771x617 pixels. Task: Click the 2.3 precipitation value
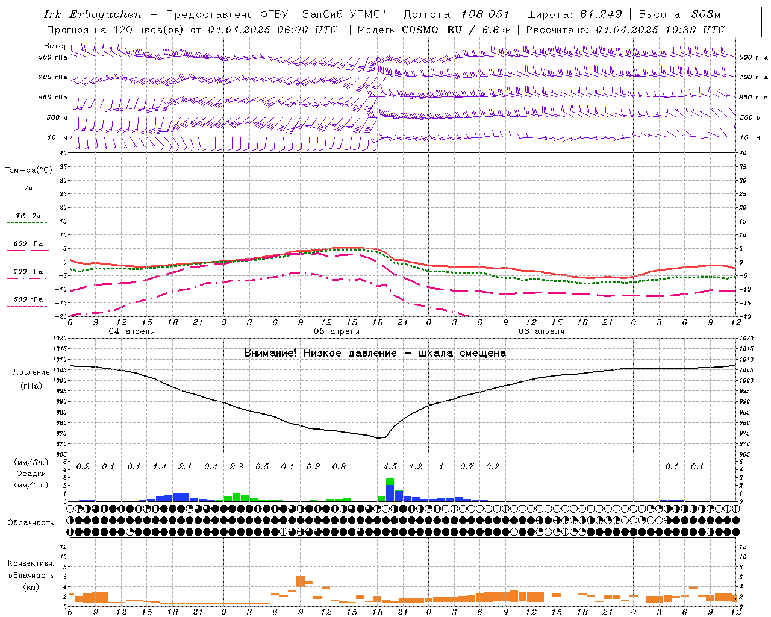[x=237, y=466]
